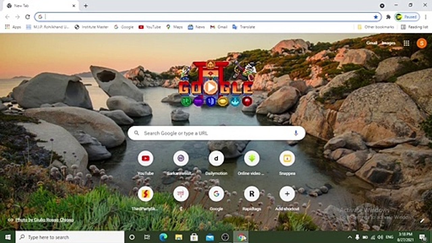Open the Gmail bookmark in bookmarks bar
Viewport: 432px width, 243px height.
pyautogui.click(x=219, y=27)
